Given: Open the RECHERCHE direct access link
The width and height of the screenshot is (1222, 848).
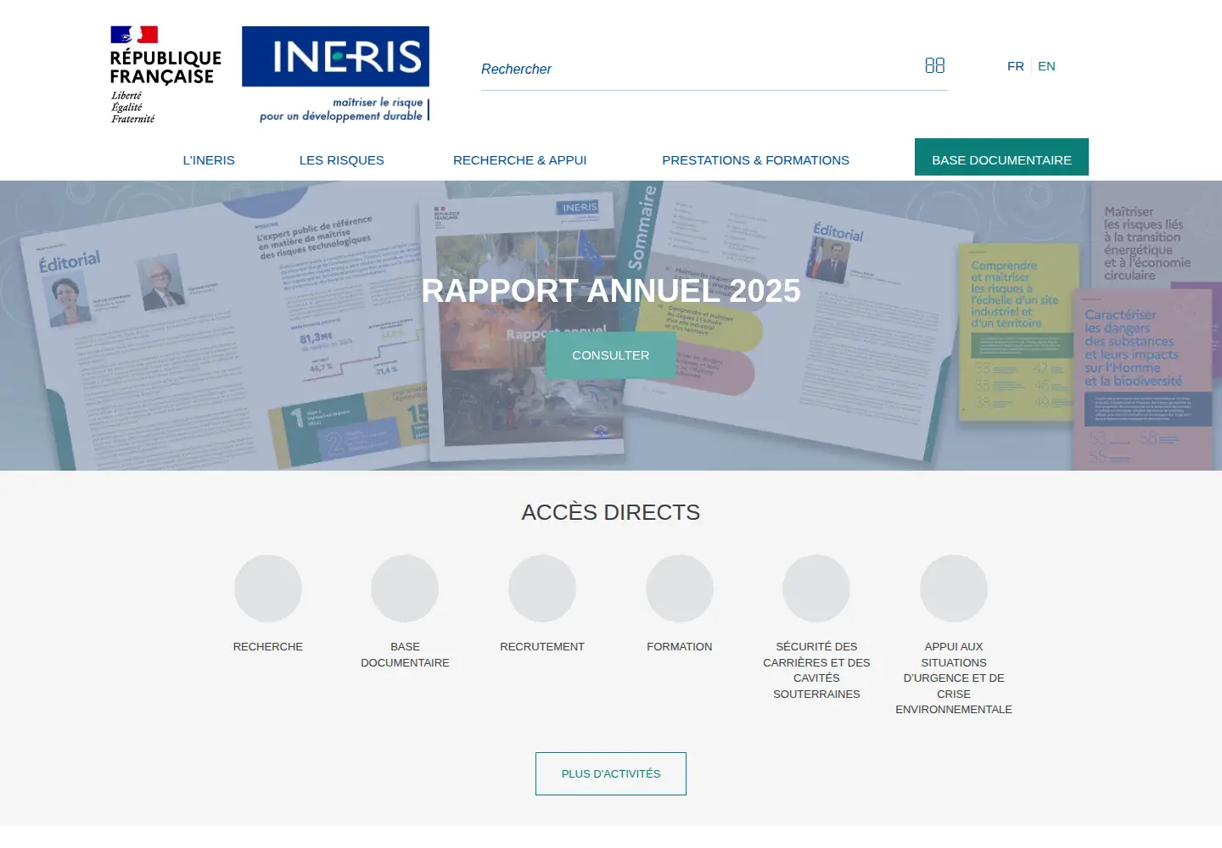Looking at the screenshot, I should click(268, 647).
